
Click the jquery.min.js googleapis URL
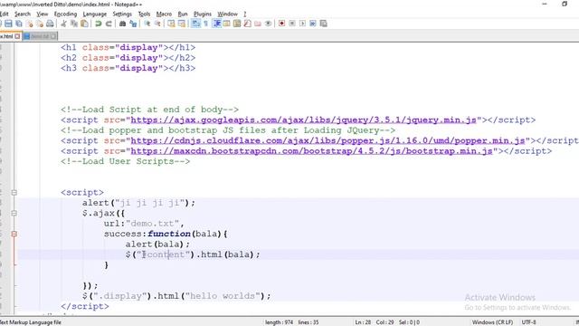304,120
